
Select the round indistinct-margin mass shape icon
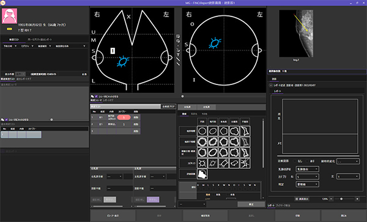point(202,142)
